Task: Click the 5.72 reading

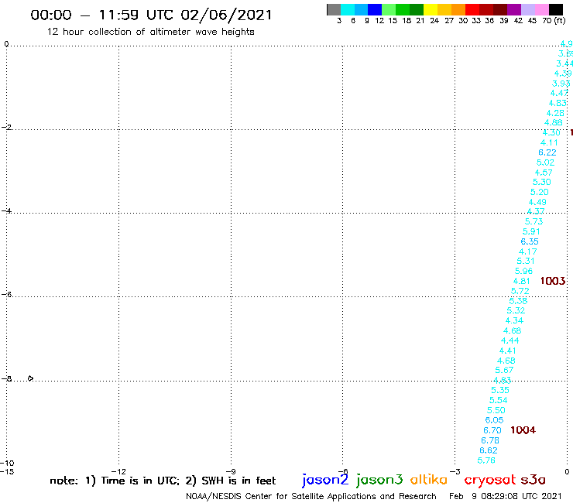Action: tap(520, 291)
